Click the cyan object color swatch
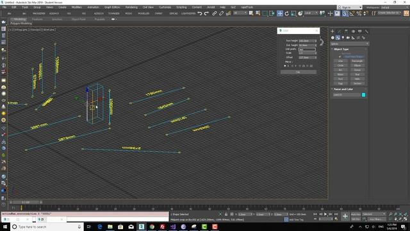Image resolution: width=410 pixels, height=231 pixels. tap(363, 95)
